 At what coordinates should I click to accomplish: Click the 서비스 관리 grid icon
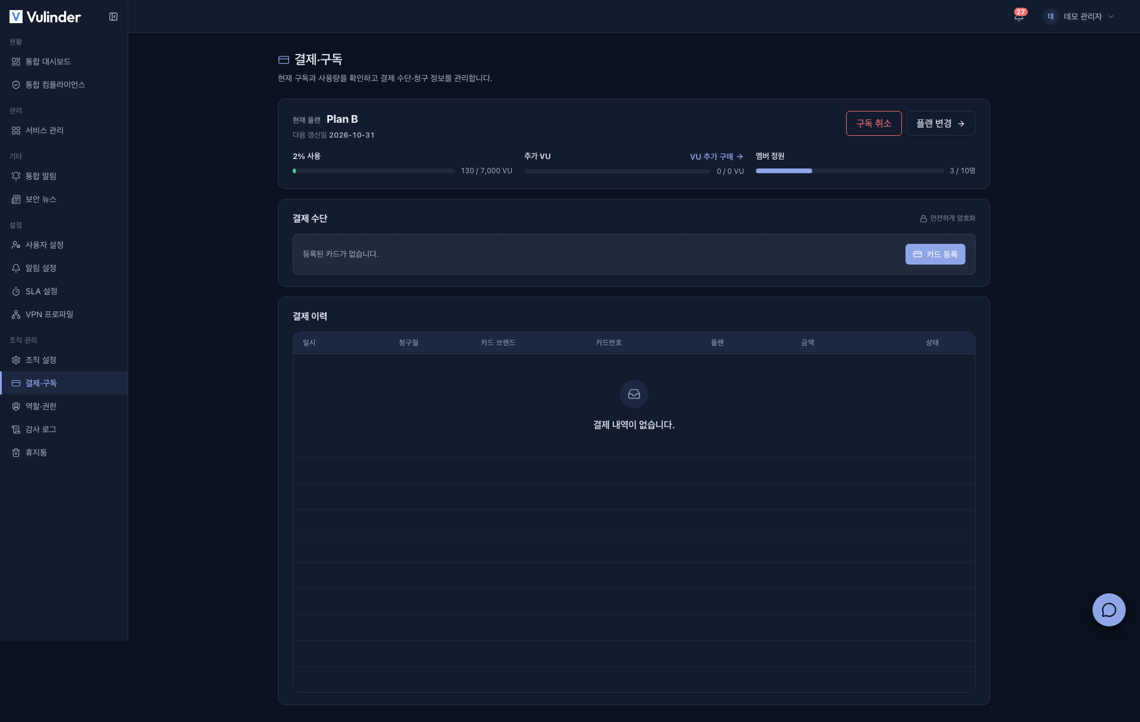[16, 131]
